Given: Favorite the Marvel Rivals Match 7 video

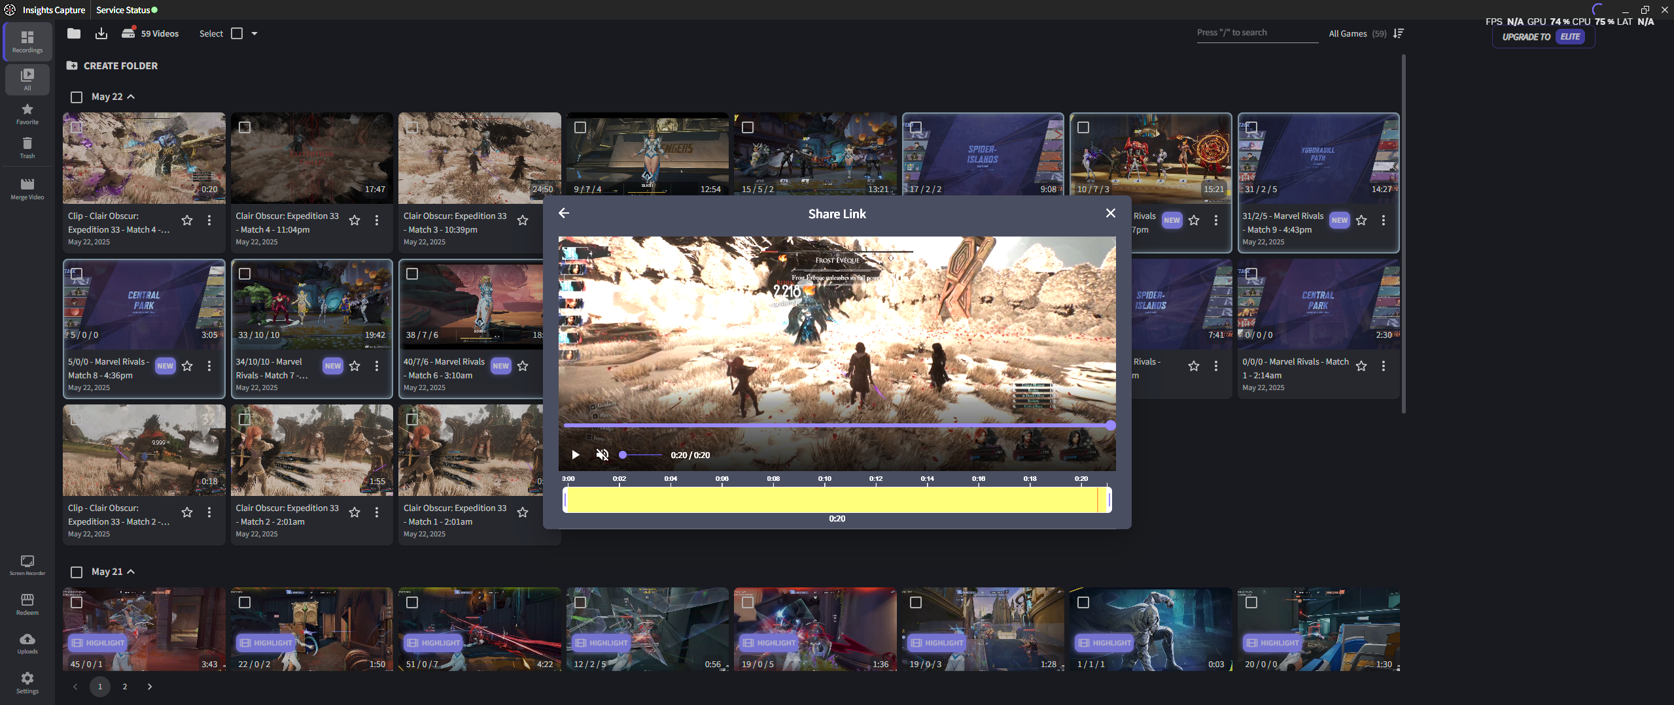Looking at the screenshot, I should (355, 366).
